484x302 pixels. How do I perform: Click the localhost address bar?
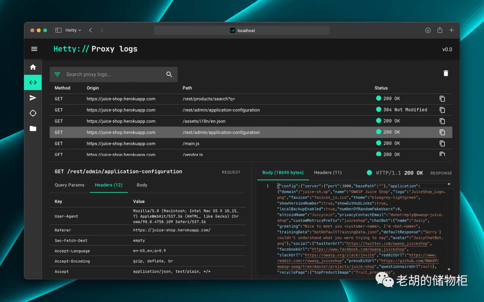[242, 30]
